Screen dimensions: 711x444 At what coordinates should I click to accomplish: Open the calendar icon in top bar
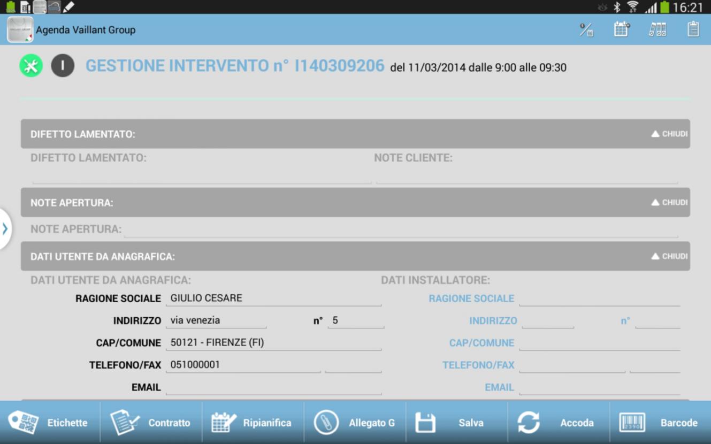[x=622, y=29]
